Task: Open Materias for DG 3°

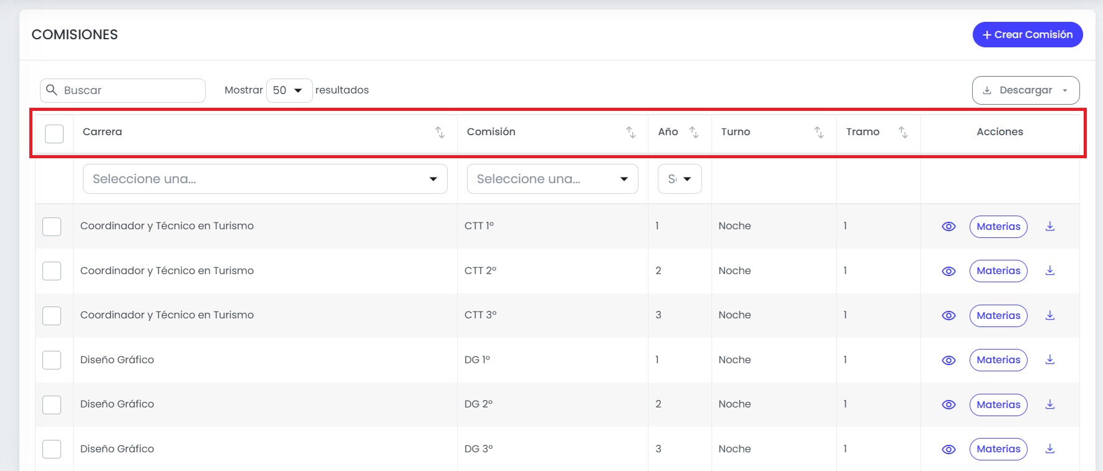Action: [x=998, y=449]
